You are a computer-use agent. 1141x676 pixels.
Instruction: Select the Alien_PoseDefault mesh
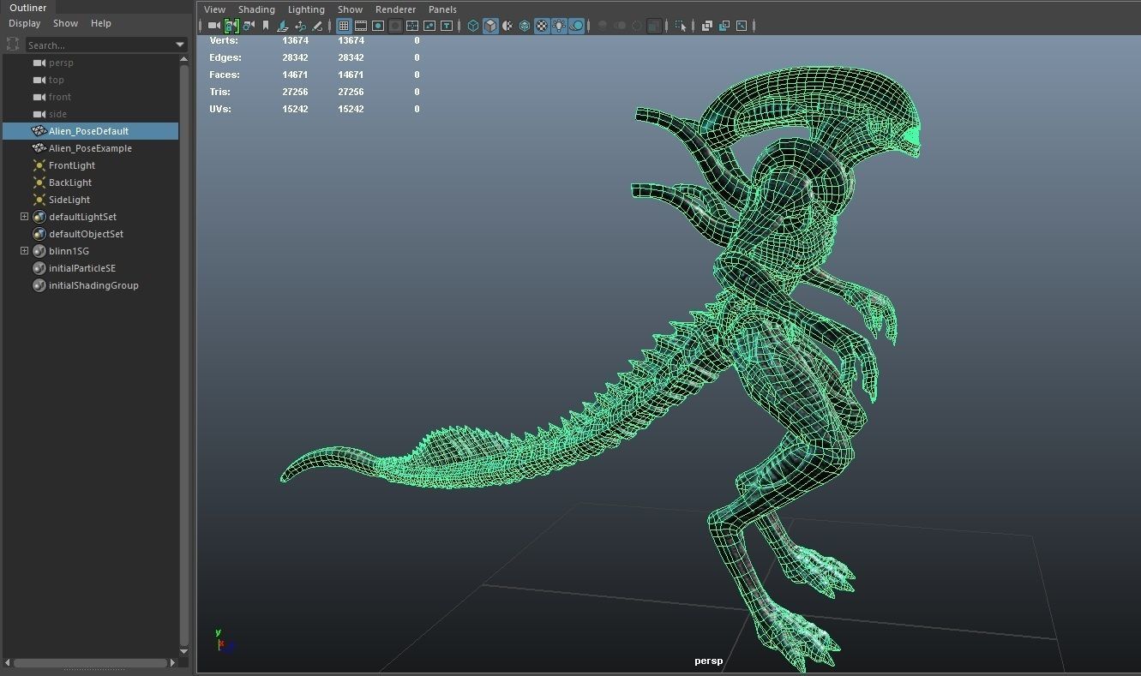point(91,131)
